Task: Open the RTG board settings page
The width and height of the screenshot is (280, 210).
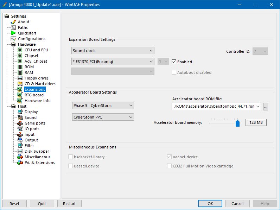Action: click(34, 95)
